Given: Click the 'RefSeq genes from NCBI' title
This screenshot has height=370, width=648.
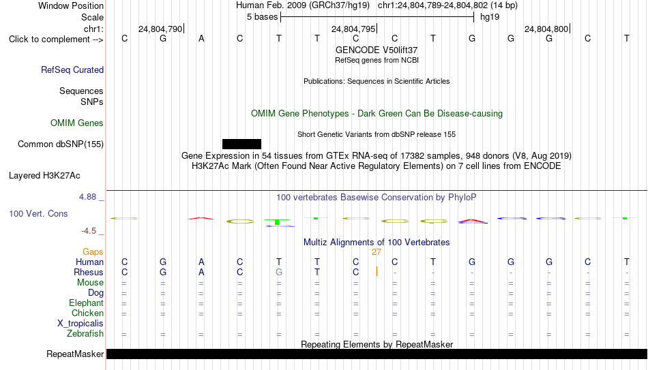Looking at the screenshot, I should pyautogui.click(x=377, y=60).
